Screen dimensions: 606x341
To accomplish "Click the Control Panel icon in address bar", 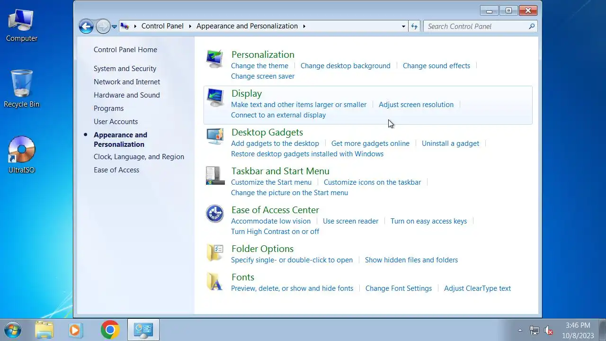I will [125, 26].
